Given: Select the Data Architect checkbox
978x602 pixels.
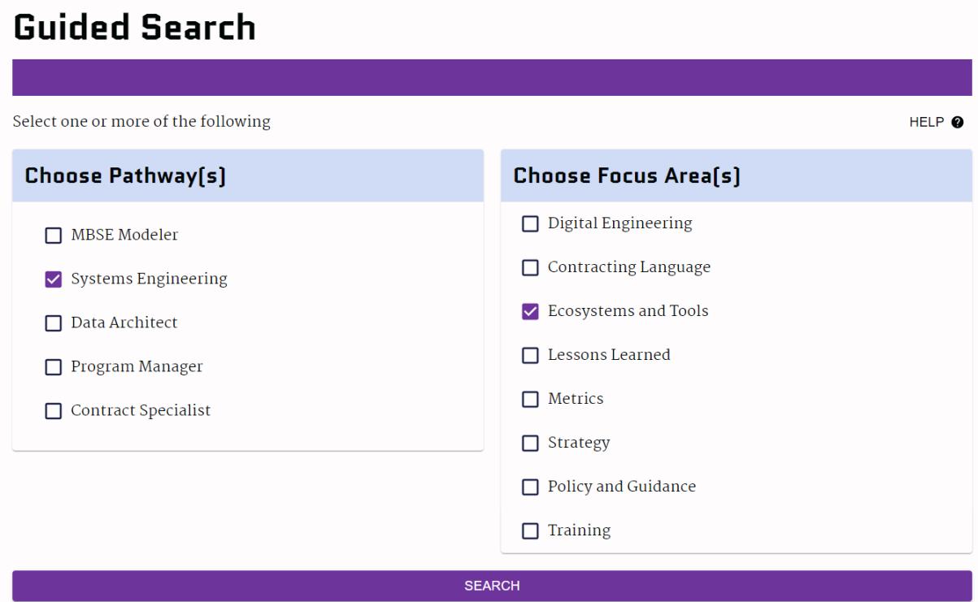Looking at the screenshot, I should 53,323.
